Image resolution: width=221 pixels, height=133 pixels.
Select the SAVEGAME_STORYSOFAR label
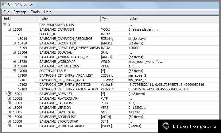pos(59,121)
